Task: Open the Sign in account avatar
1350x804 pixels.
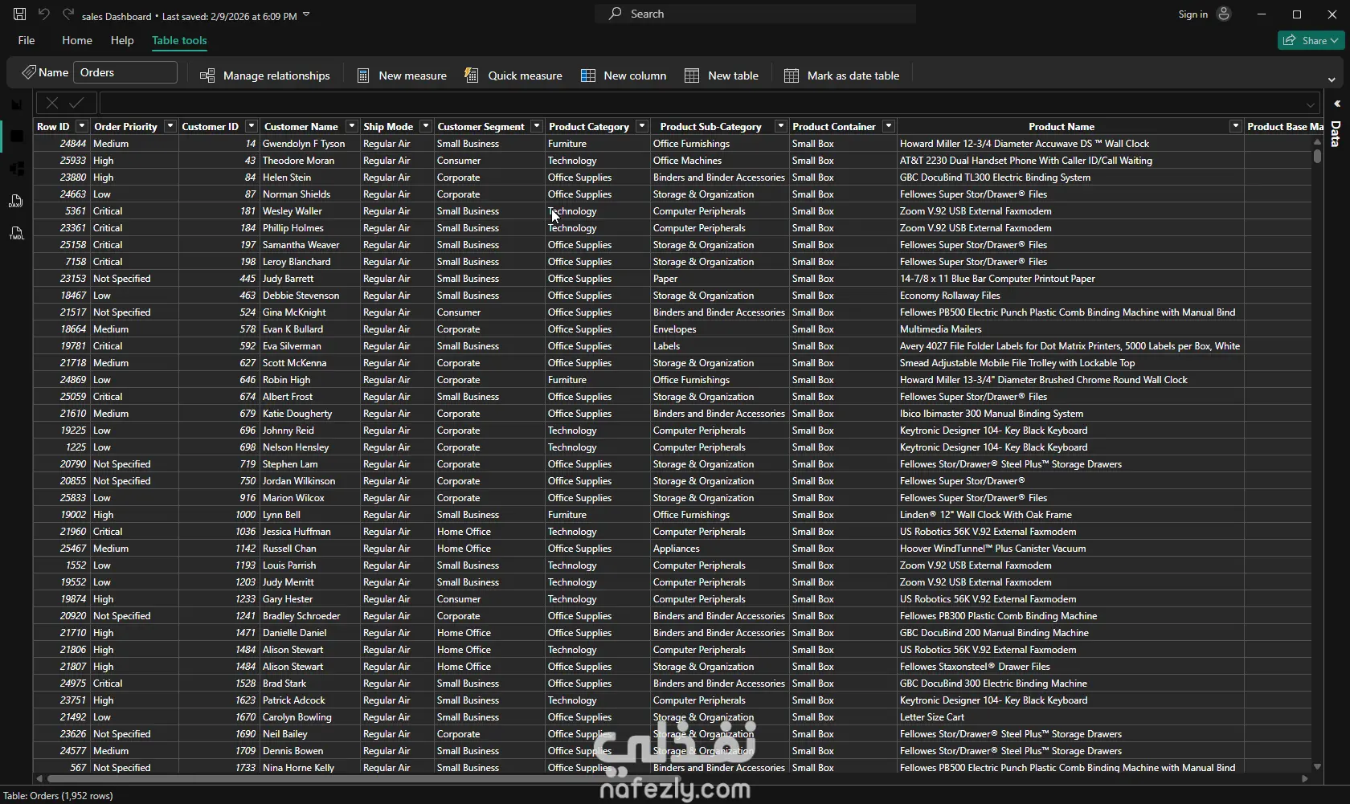Action: click(x=1224, y=14)
